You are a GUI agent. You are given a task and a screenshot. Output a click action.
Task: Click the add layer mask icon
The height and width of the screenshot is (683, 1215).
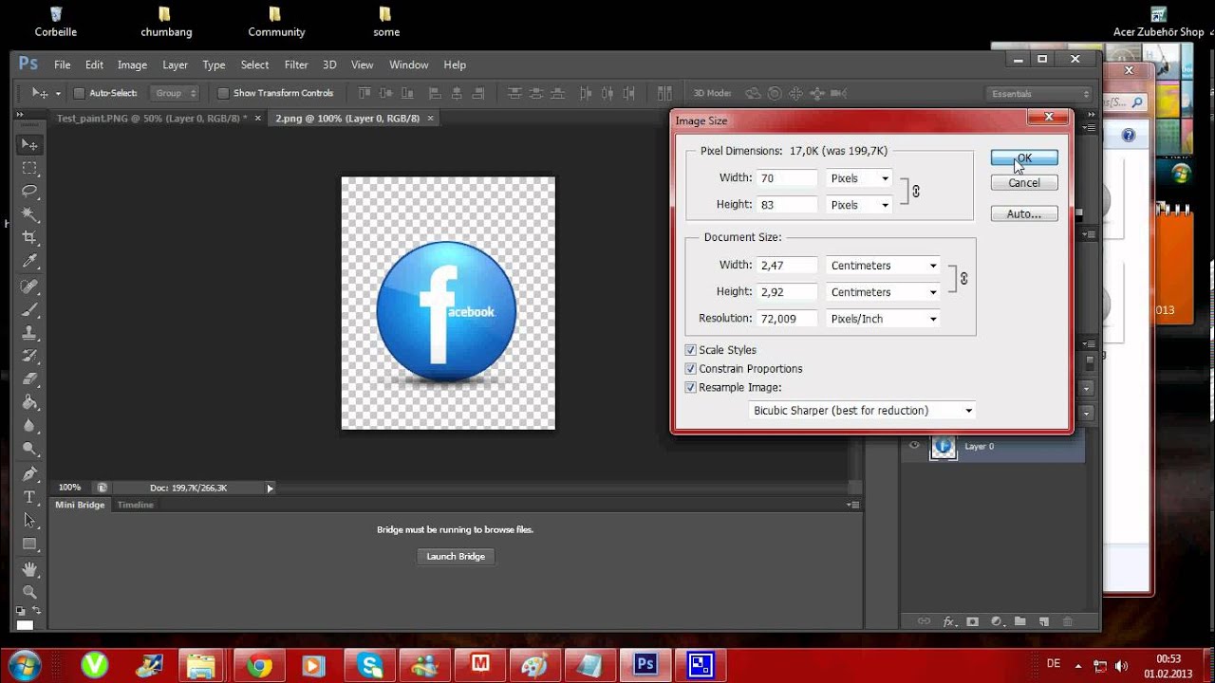point(972,622)
